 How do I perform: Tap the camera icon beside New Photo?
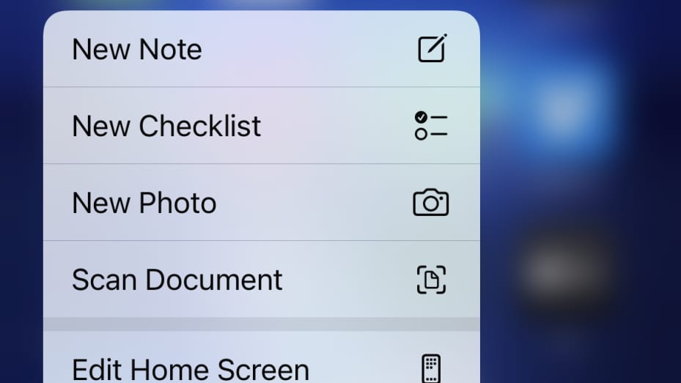click(431, 202)
